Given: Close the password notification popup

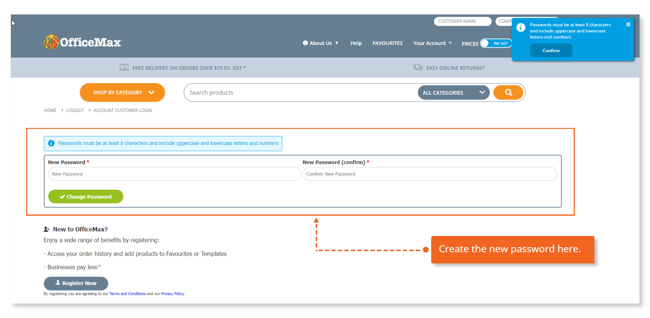Looking at the screenshot, I should [628, 25].
